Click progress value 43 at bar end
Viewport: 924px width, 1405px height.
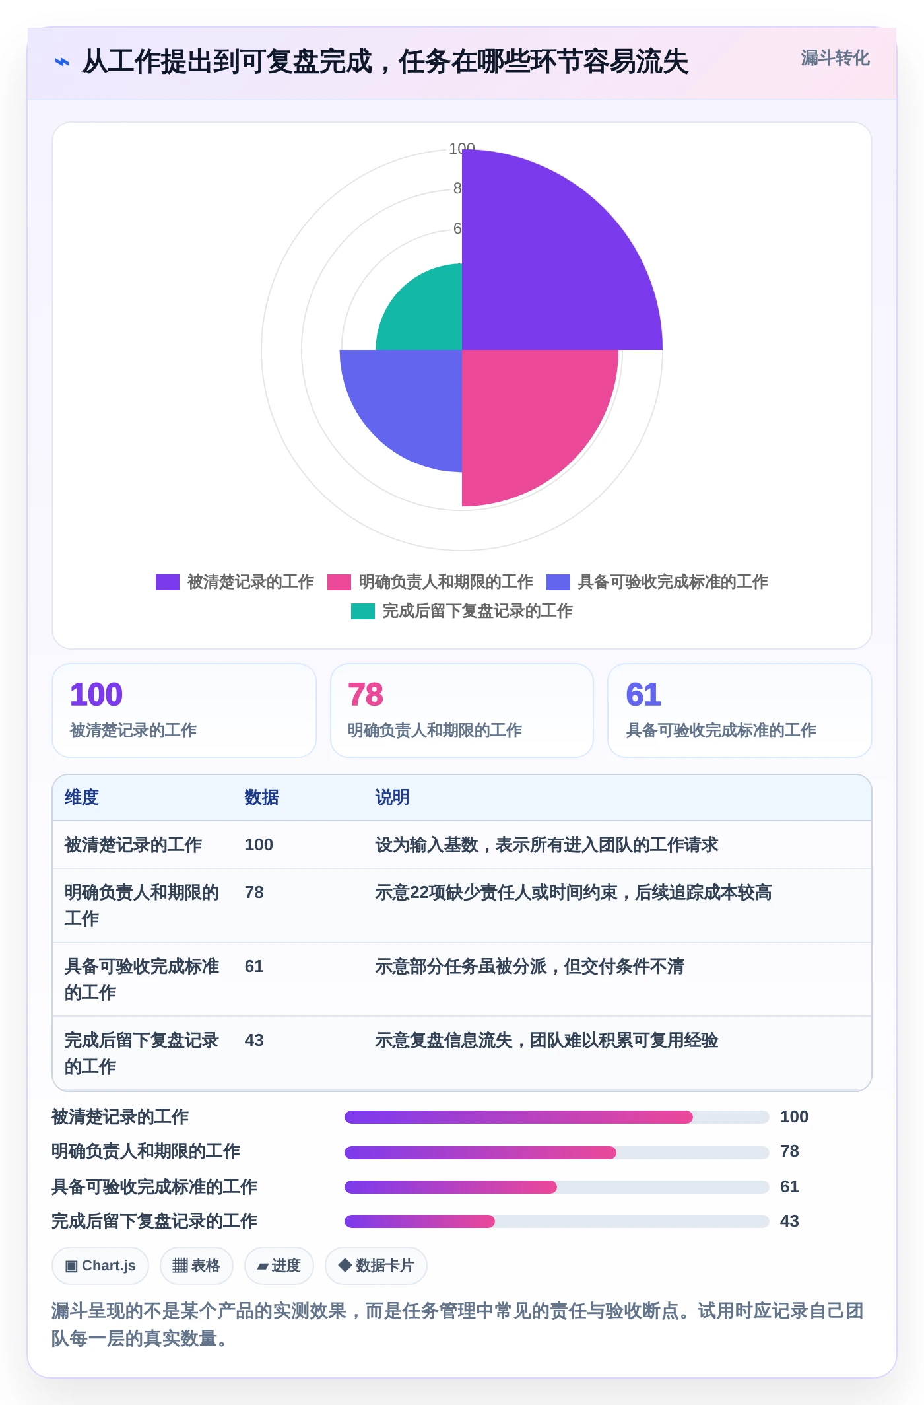coord(789,1221)
